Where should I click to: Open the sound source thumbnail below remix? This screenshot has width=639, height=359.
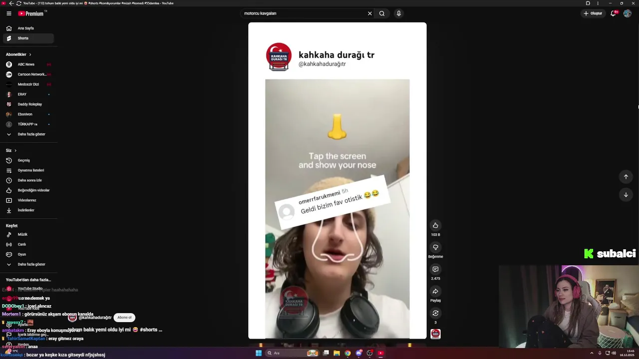coord(435,334)
